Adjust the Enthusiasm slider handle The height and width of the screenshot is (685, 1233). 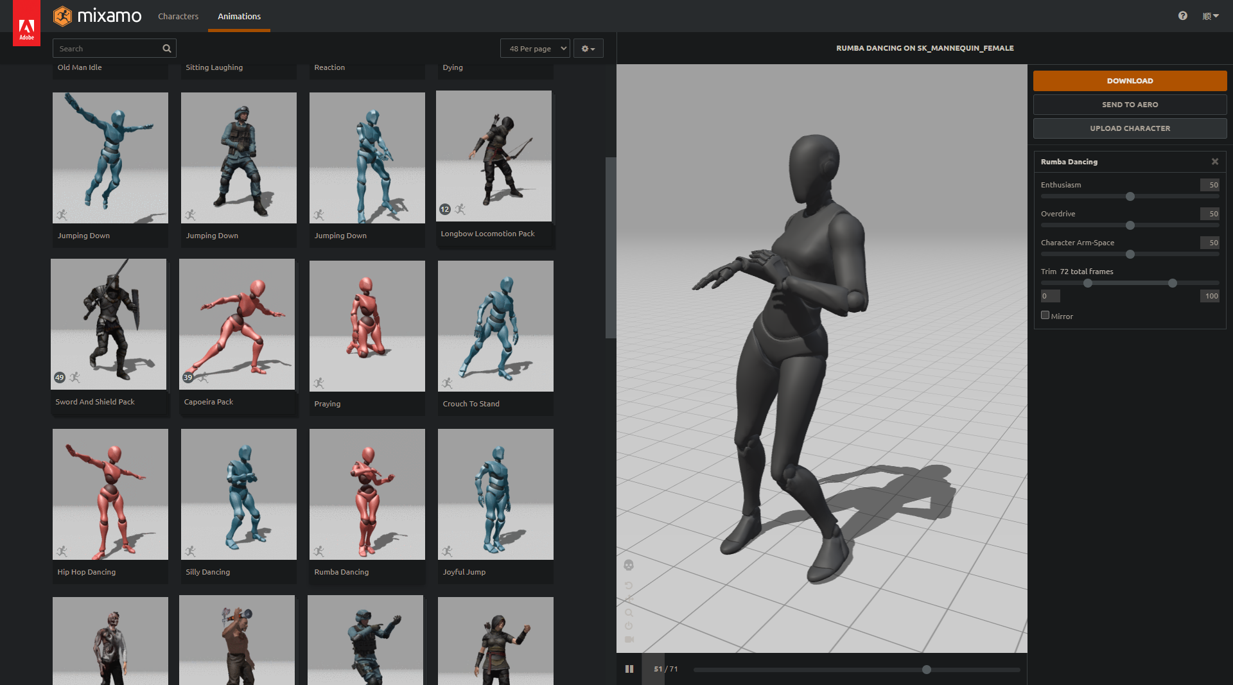[x=1130, y=196]
